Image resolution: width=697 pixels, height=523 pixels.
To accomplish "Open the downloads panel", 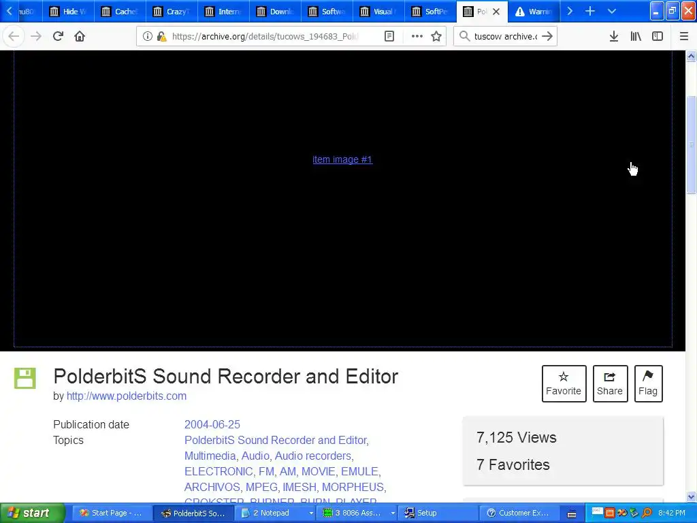I will [614, 37].
